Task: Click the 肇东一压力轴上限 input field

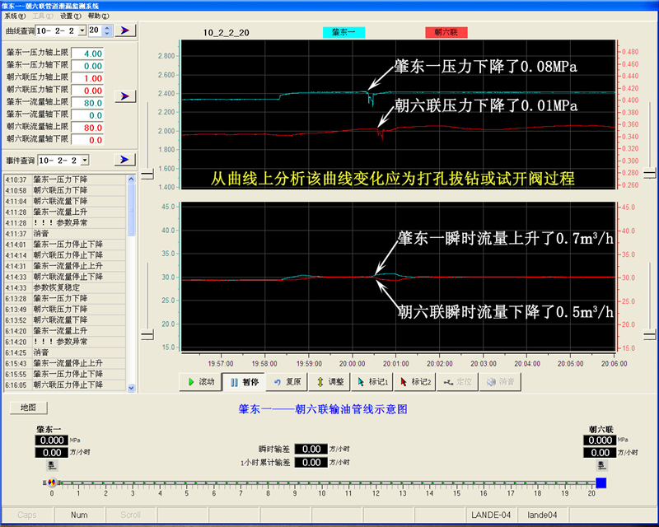Action: tap(87, 54)
